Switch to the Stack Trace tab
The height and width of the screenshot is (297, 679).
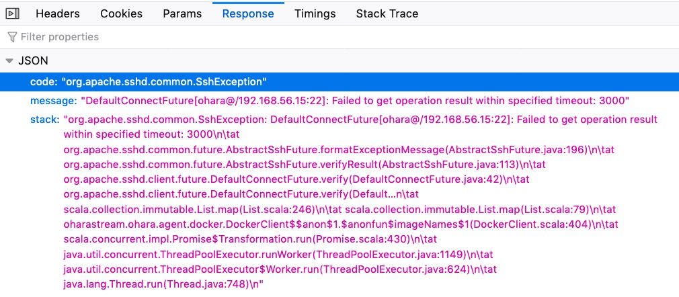[387, 14]
